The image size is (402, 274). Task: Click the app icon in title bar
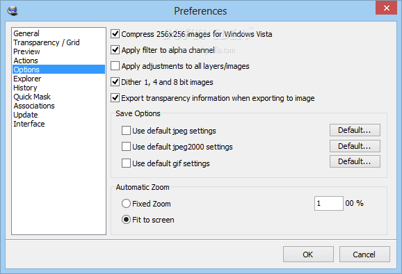[x=13, y=10]
